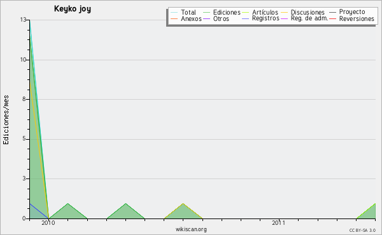Image resolution: width=382 pixels, height=235 pixels.
Task: Click the cyan Total legend color line
Action: [x=174, y=13]
